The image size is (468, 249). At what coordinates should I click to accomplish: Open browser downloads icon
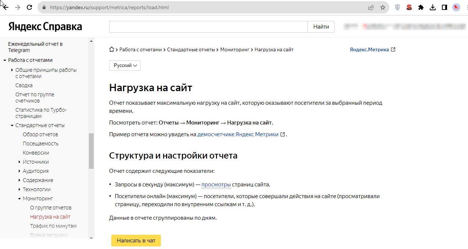[x=433, y=7]
